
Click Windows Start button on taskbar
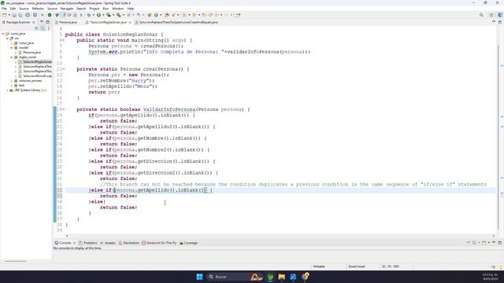(x=199, y=277)
